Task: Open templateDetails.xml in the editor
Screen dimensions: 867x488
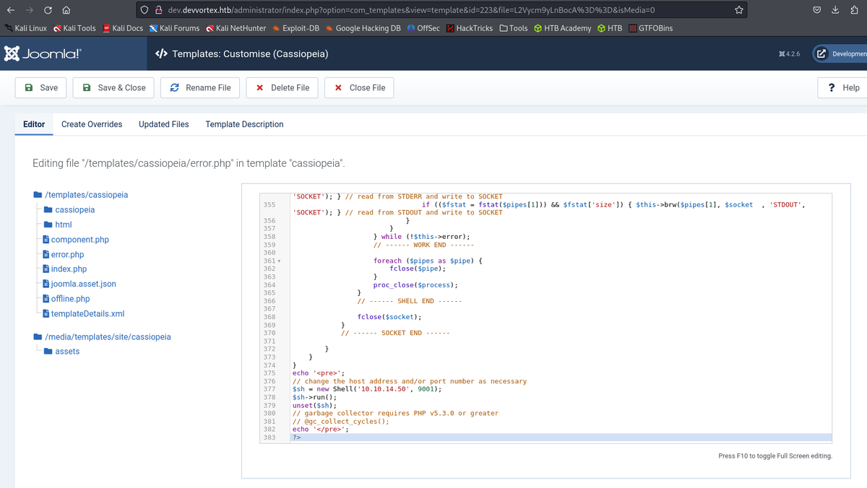Action: tap(88, 314)
